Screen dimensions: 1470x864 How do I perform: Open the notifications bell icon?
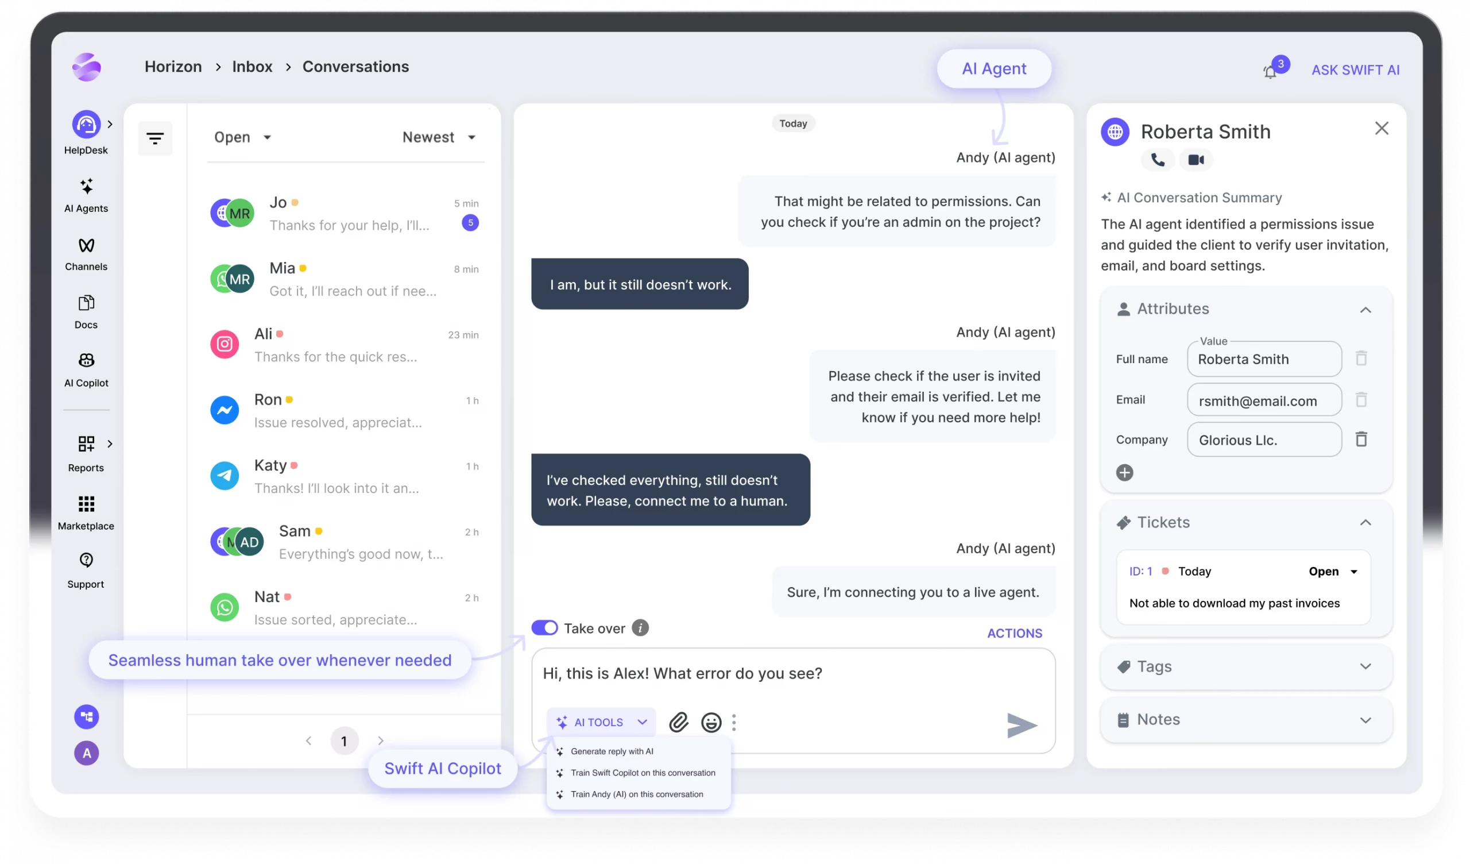1270,72
